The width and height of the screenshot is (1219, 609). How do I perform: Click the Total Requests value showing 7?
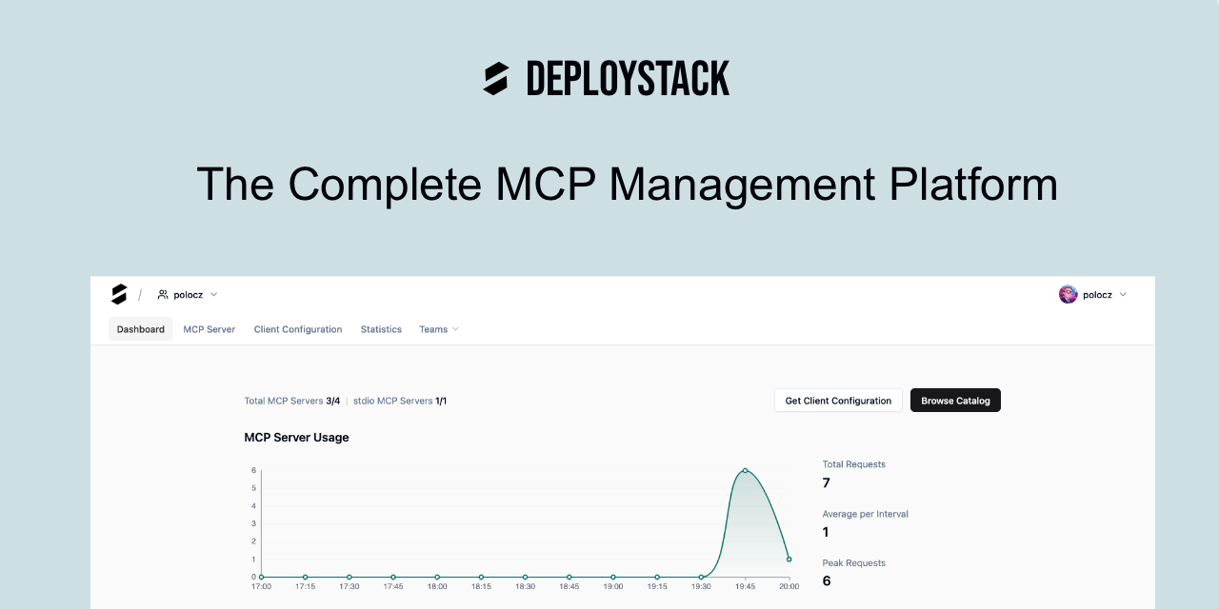[x=825, y=482]
